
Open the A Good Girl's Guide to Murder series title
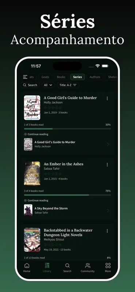tap(70, 98)
